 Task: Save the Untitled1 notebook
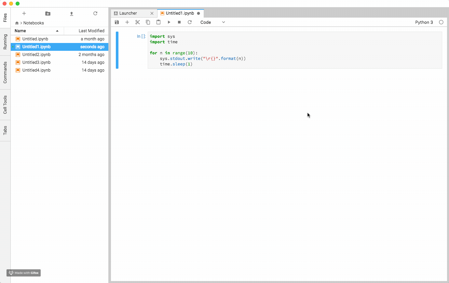(x=117, y=22)
